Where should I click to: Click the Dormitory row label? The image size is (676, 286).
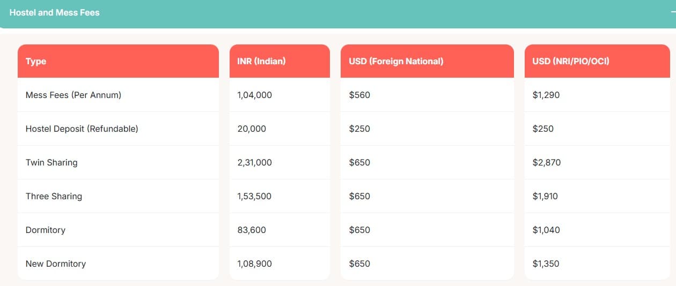pos(46,230)
